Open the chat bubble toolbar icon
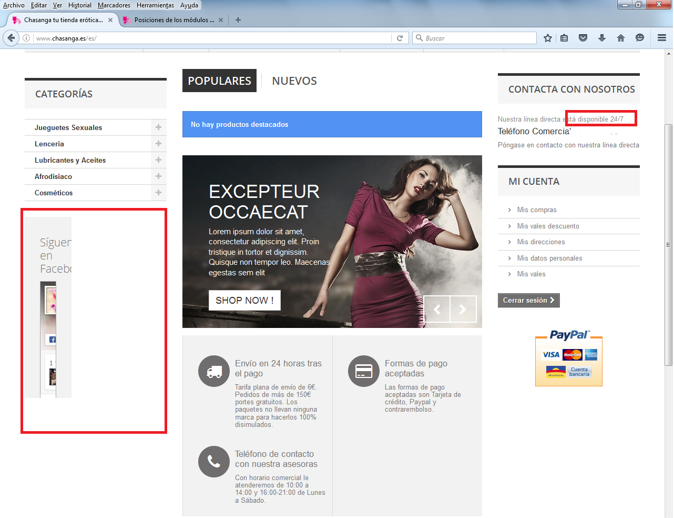The image size is (674, 518). tap(640, 38)
